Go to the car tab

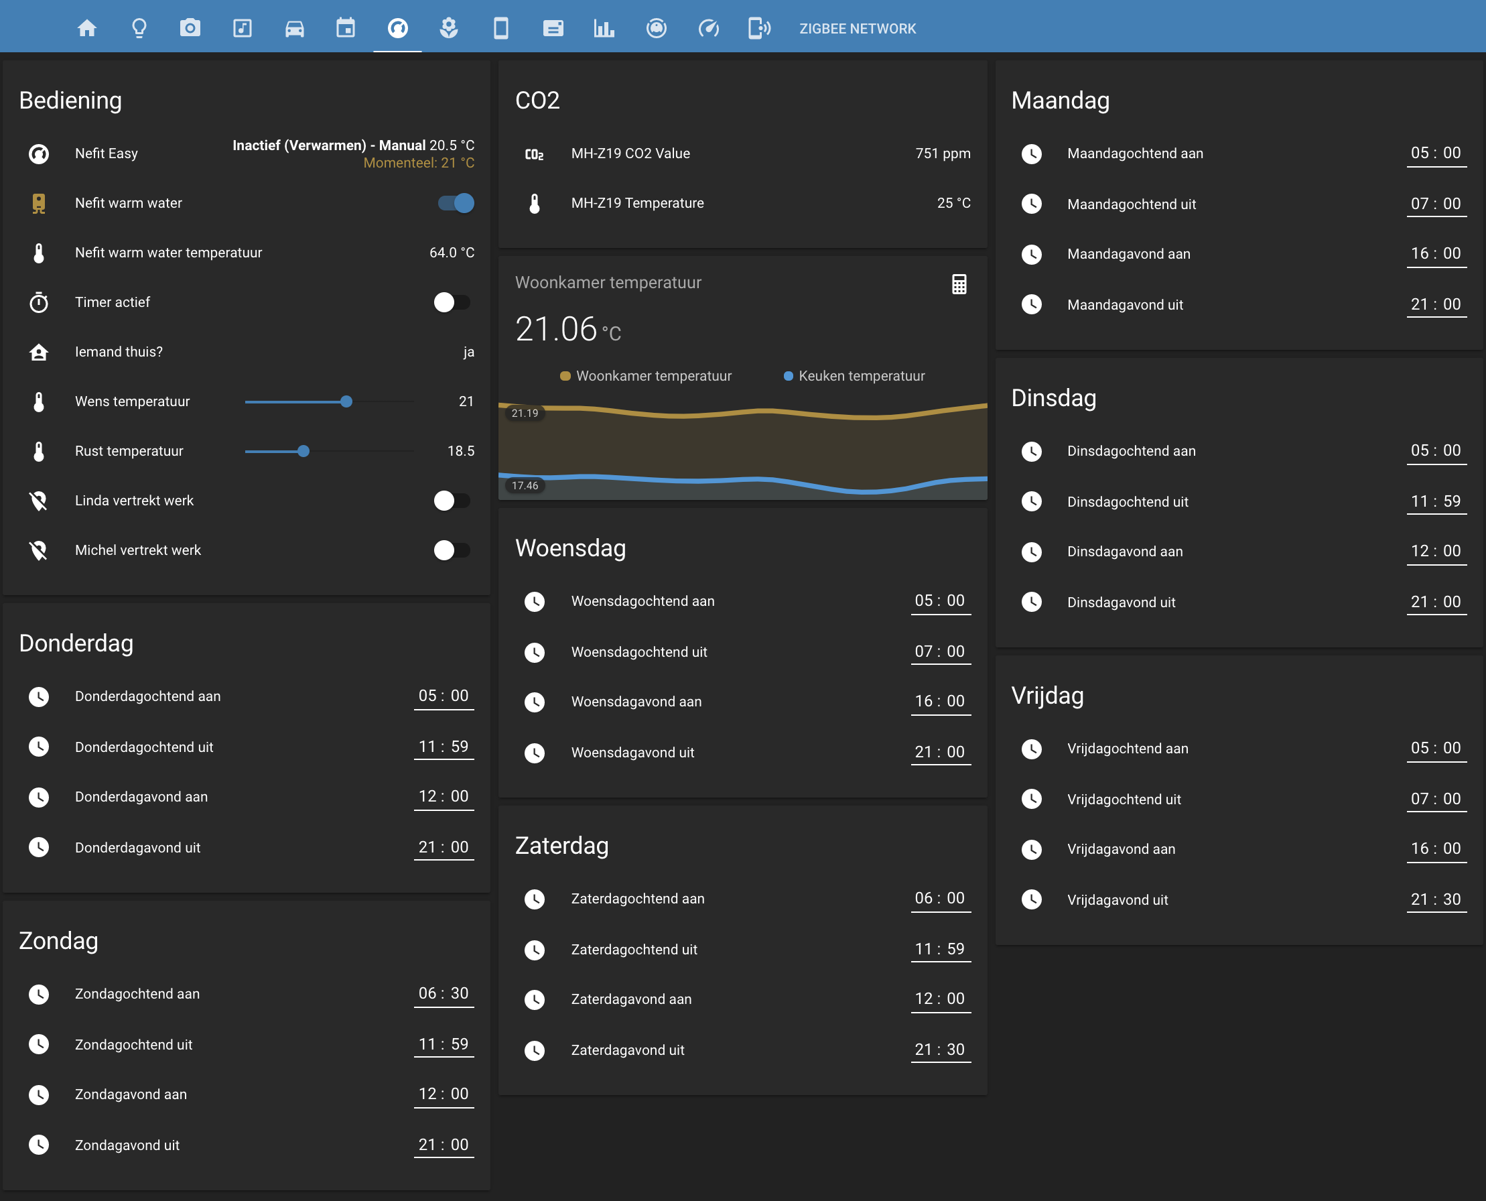[x=295, y=28]
